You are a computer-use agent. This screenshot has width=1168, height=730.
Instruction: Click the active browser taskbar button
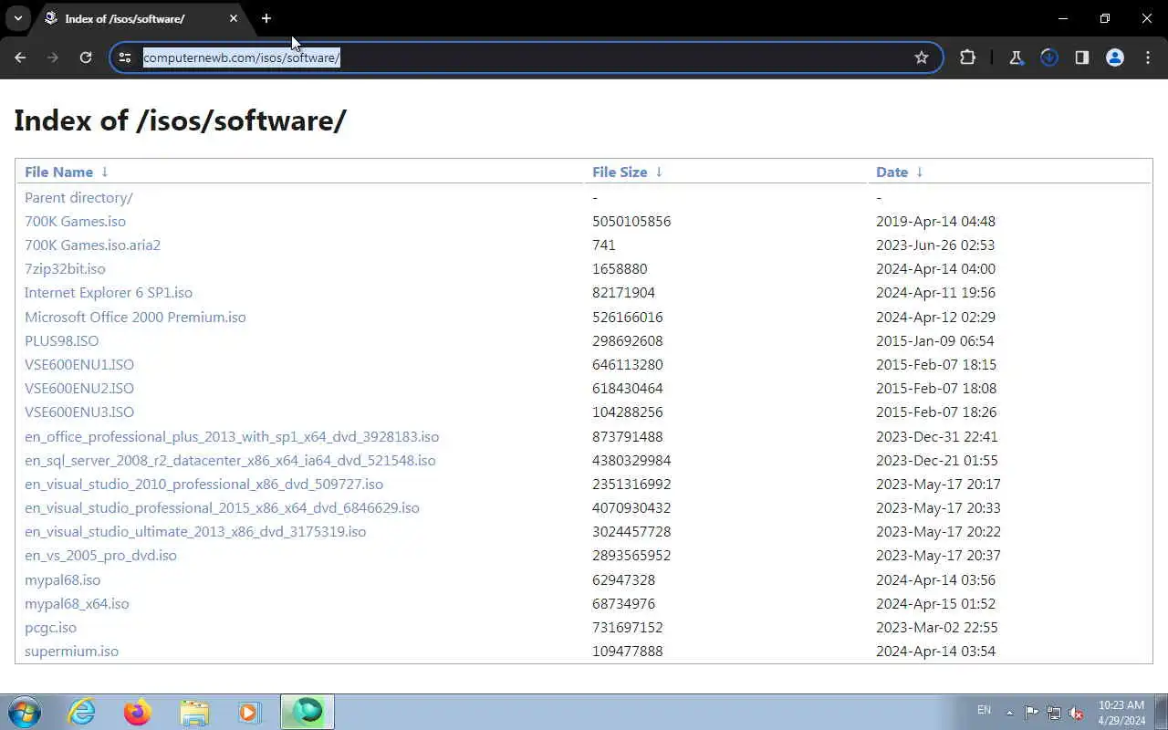coord(308,712)
